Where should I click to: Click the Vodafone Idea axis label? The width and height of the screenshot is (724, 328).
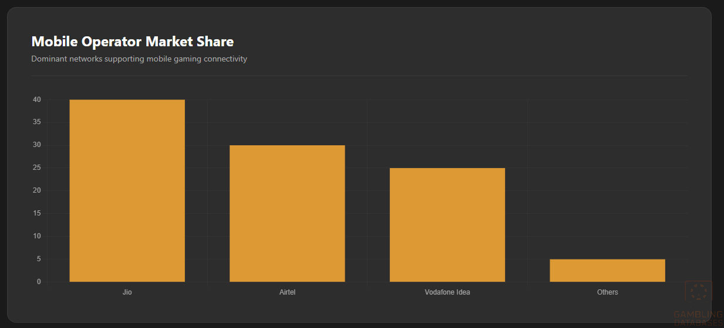(447, 292)
